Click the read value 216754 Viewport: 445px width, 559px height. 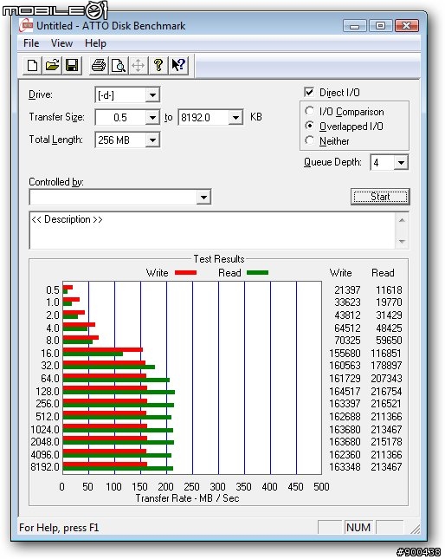point(386,392)
